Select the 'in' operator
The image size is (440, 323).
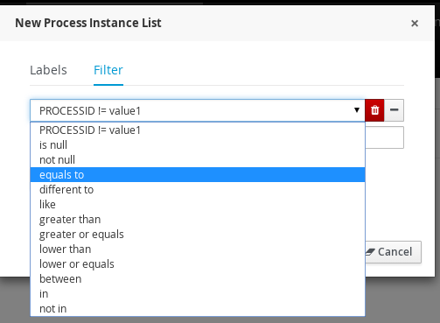point(198,294)
